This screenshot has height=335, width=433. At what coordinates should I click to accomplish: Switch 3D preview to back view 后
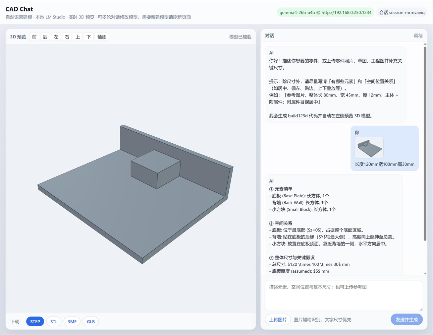[45, 37]
